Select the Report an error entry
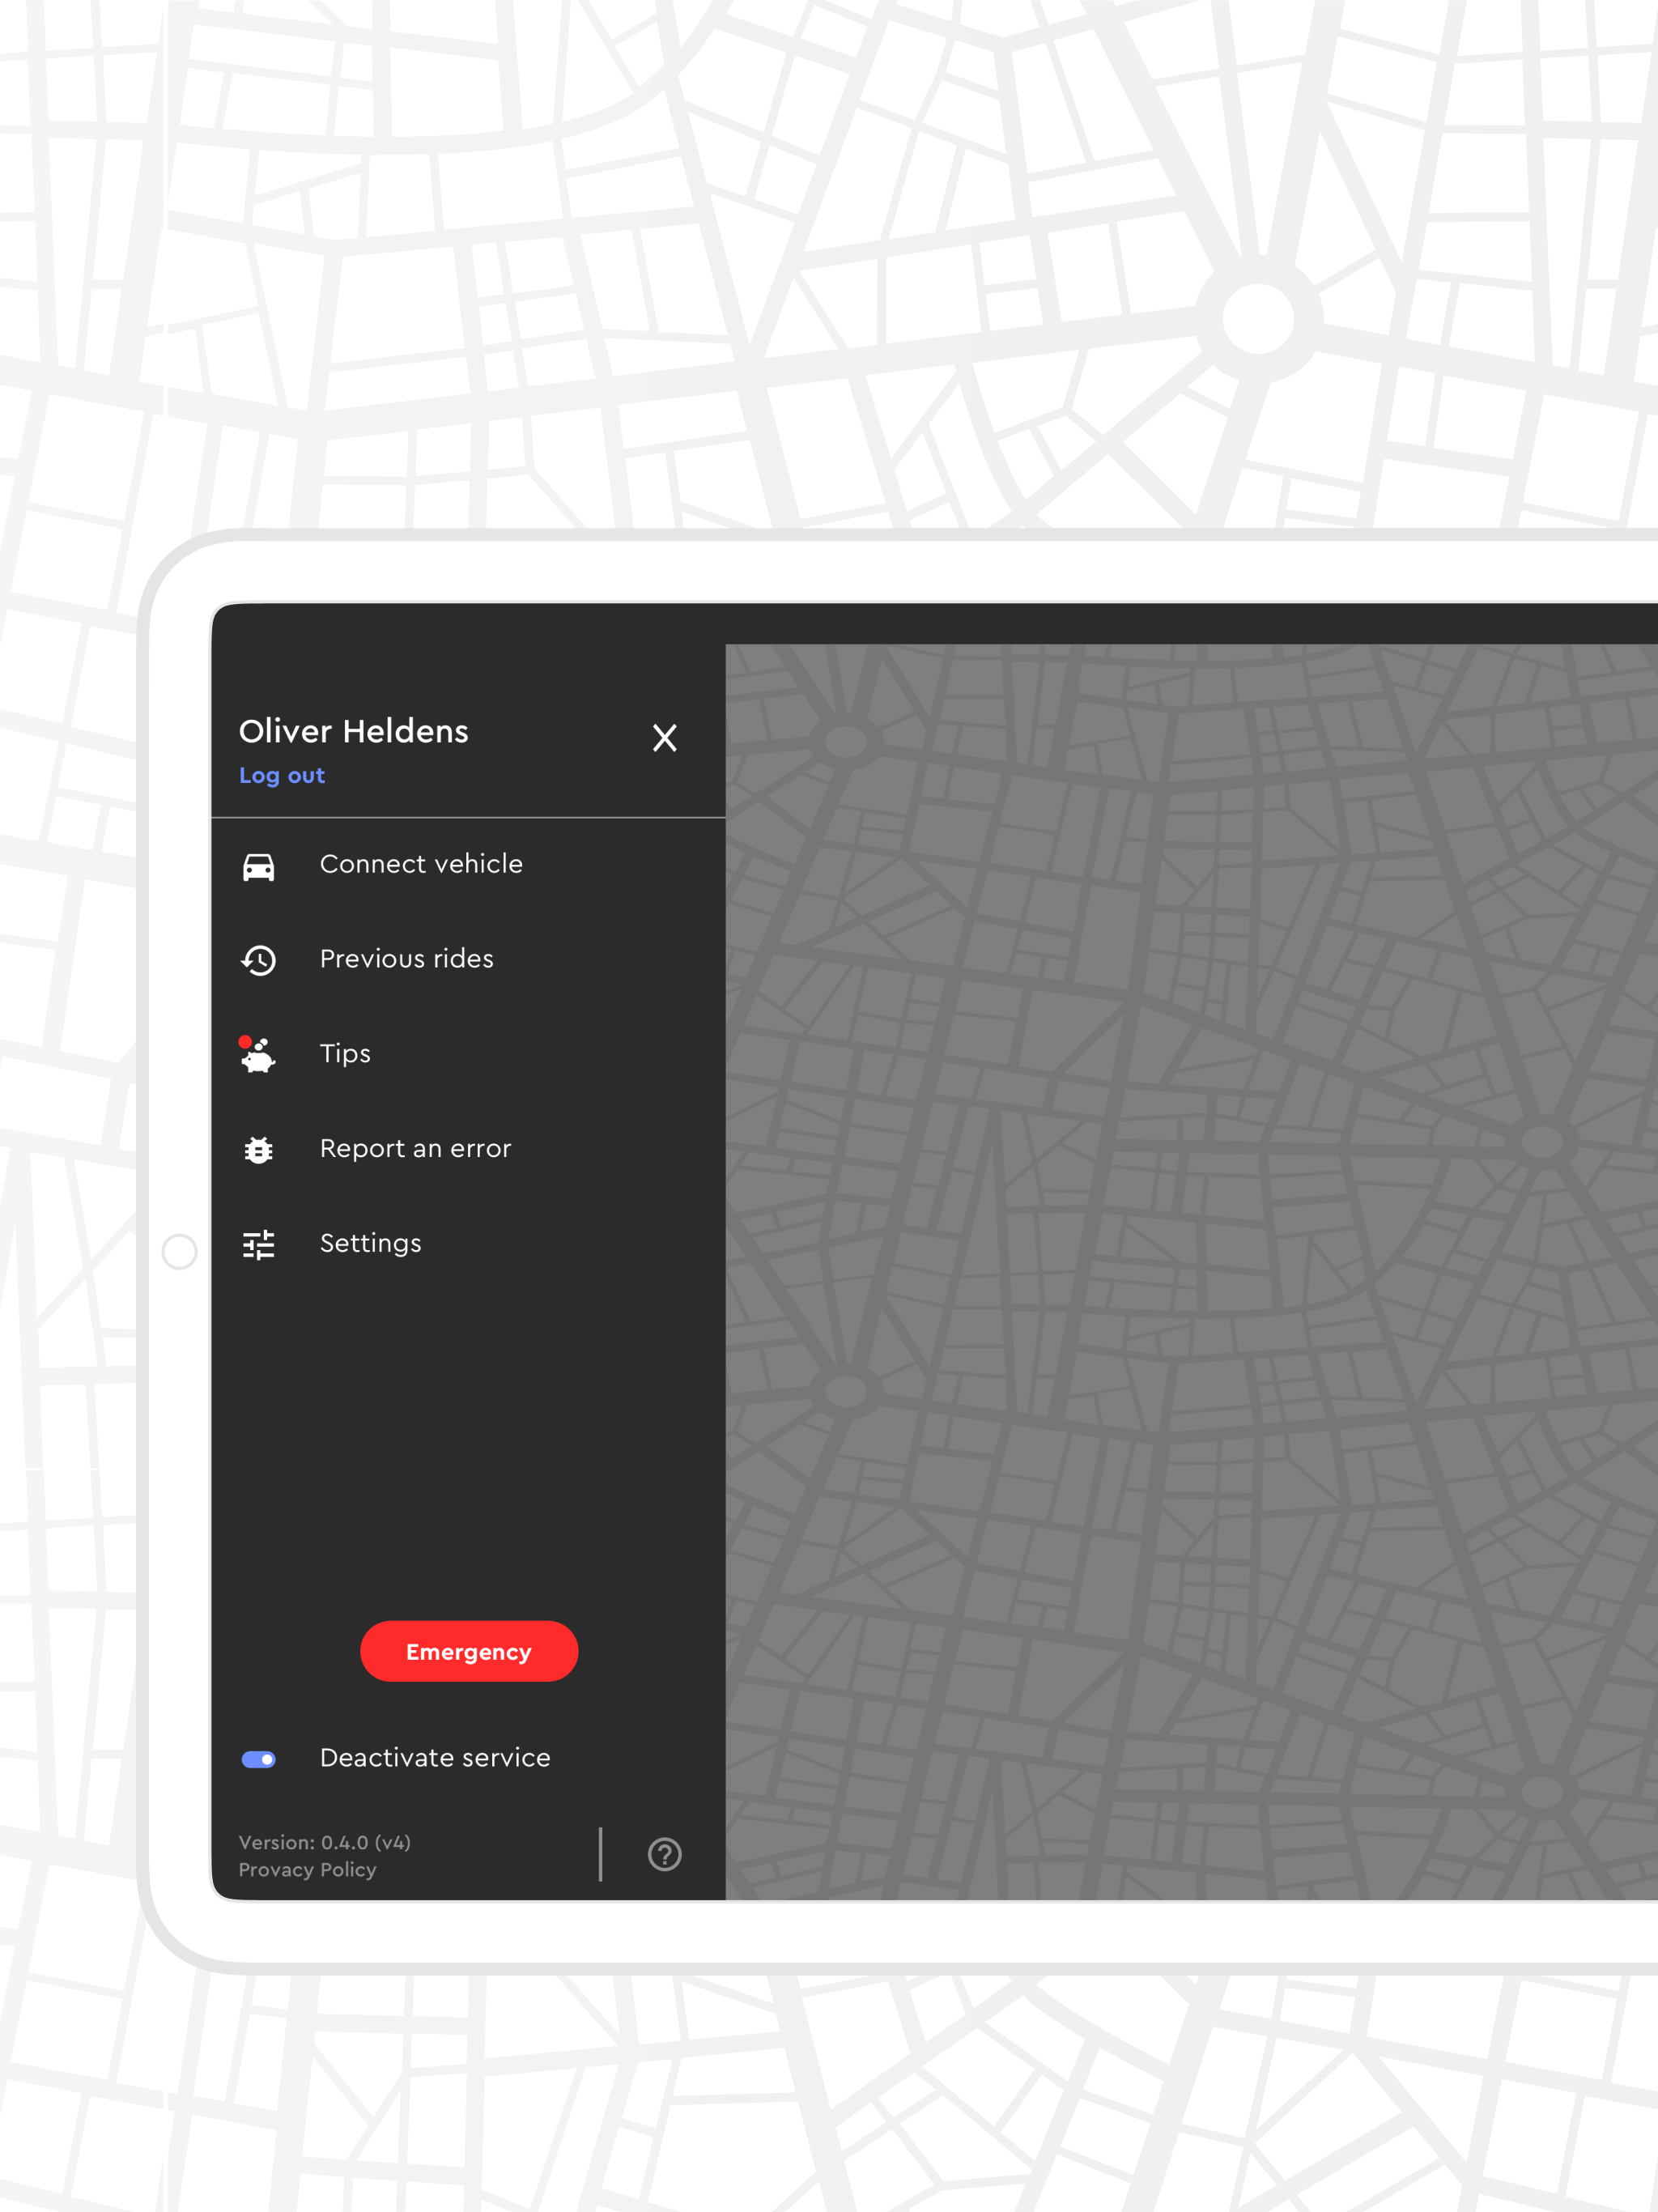 click(468, 1150)
